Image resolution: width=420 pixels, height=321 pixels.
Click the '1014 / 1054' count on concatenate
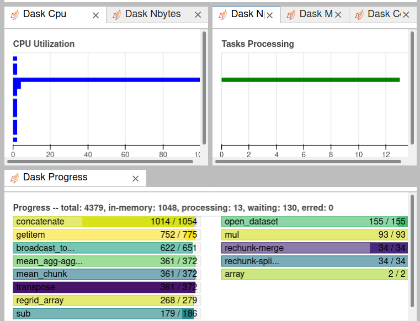coord(174,222)
